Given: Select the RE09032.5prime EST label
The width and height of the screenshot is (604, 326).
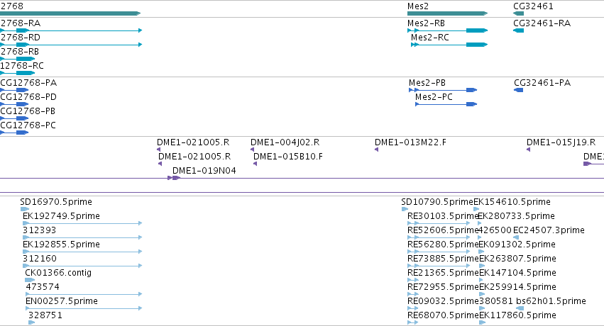Looking at the screenshot, I should 443,301.
